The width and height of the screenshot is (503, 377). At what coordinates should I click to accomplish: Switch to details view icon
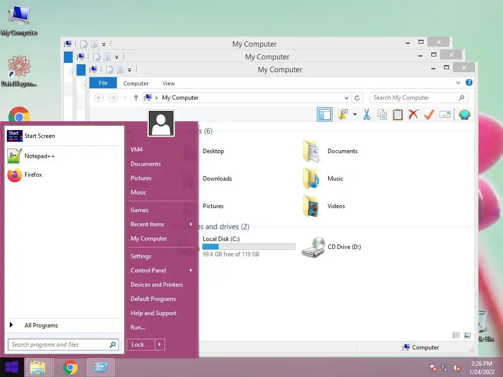click(x=456, y=335)
